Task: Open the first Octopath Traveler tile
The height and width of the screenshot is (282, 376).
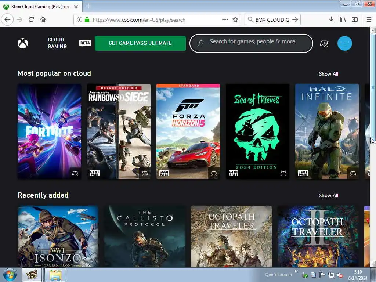Action: 231,236
